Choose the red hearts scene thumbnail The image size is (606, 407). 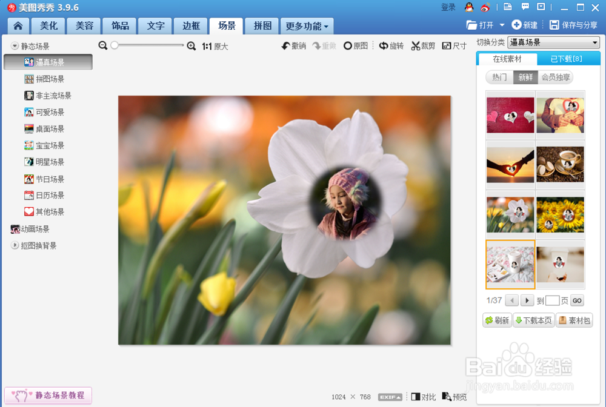[510, 115]
